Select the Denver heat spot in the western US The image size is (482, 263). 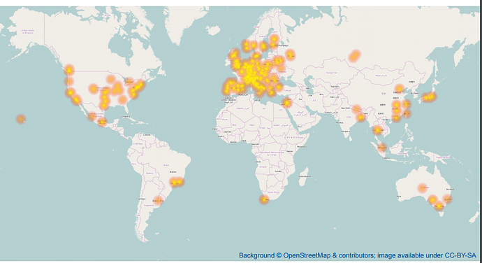[x=93, y=89]
